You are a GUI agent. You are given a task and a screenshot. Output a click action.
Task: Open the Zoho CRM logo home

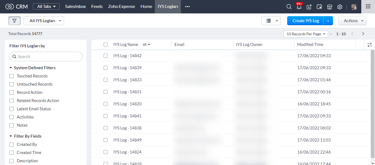point(16,7)
